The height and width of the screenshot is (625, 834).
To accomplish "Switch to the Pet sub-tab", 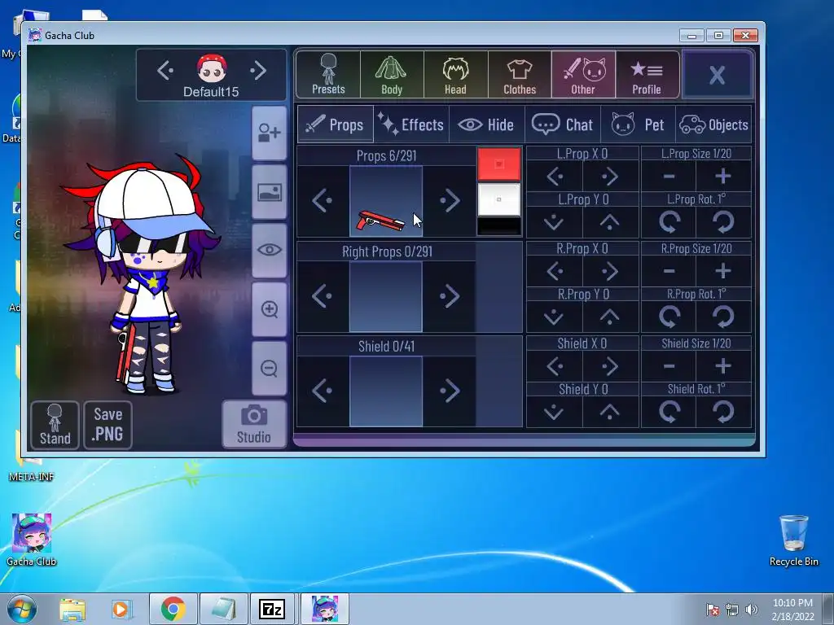I will (x=638, y=125).
